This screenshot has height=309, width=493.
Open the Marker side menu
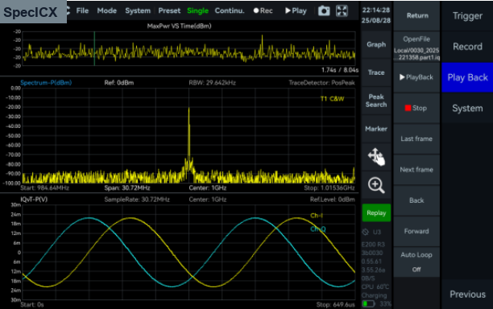tap(376, 129)
